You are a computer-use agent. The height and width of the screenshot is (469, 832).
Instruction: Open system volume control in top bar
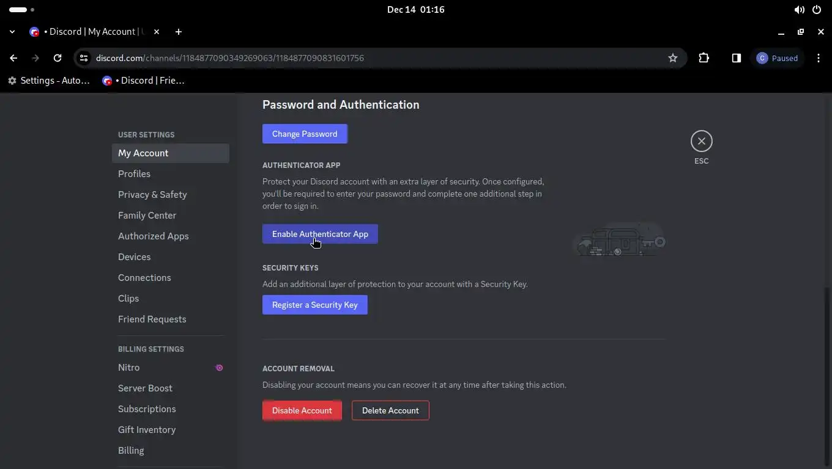799,10
